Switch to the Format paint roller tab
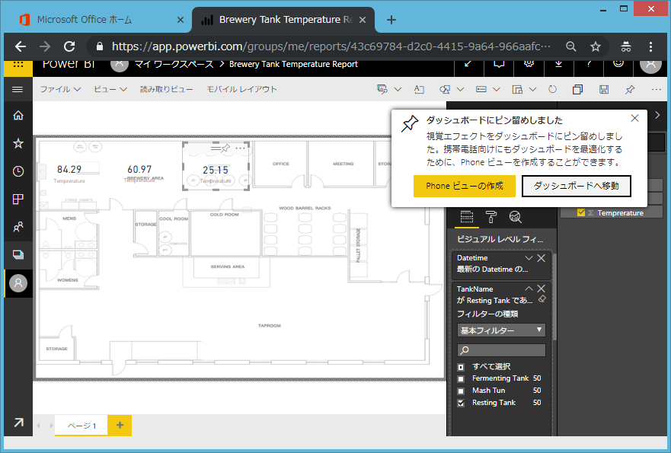The height and width of the screenshot is (453, 671). coord(490,217)
